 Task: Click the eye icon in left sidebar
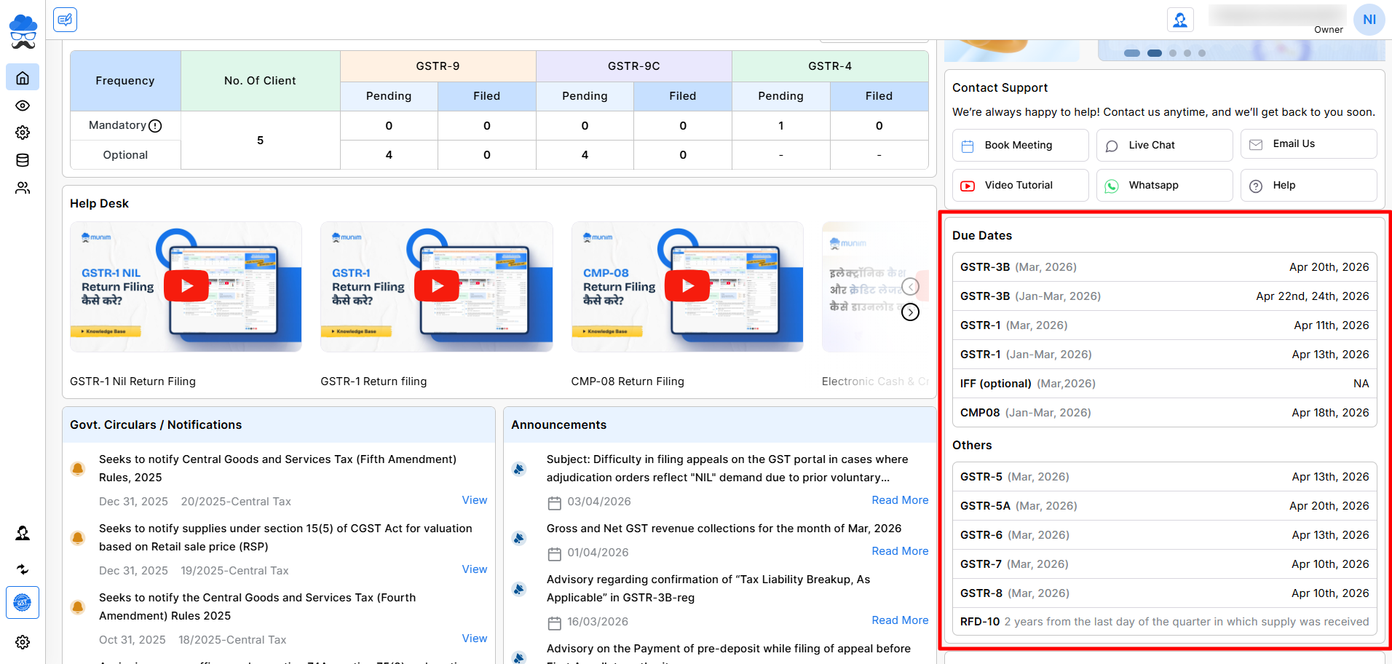coord(23,106)
